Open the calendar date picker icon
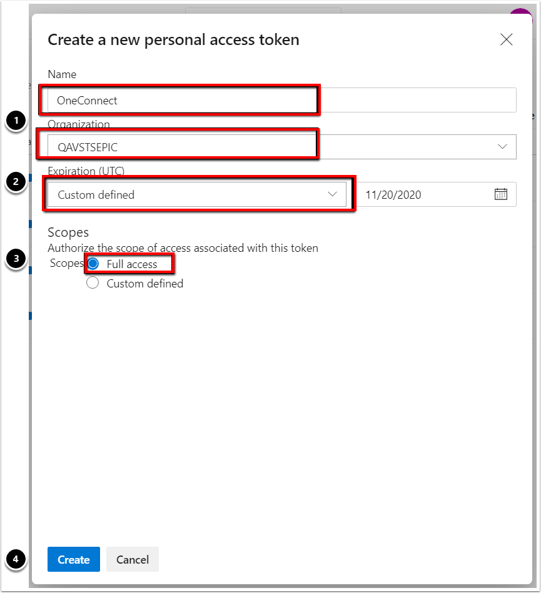 [501, 194]
